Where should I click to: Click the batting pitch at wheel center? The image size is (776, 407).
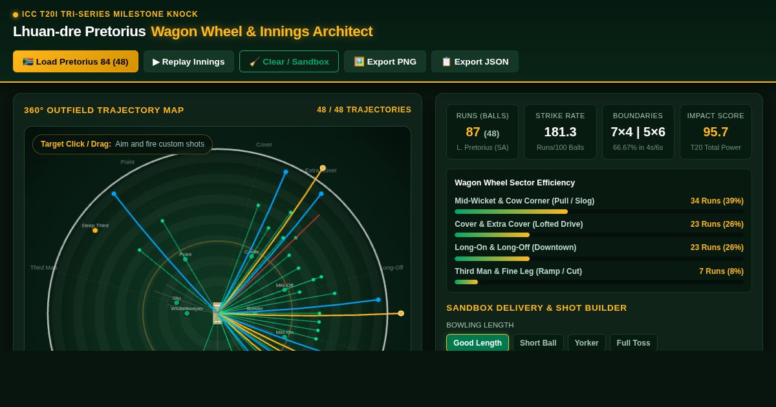[x=217, y=313]
